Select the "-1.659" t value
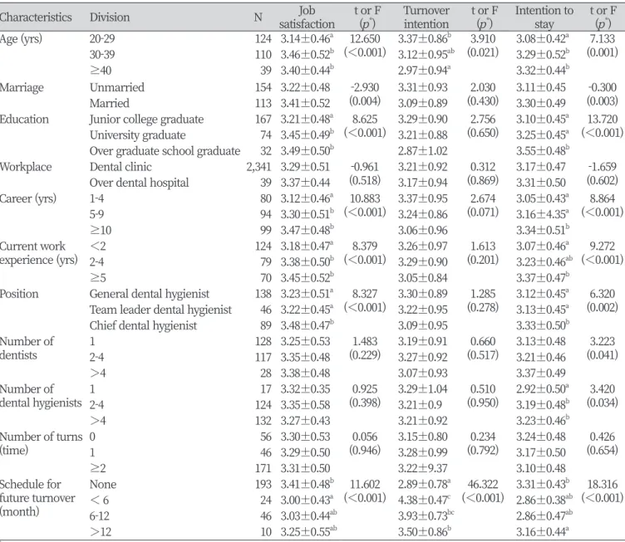Image resolution: width=625 pixels, height=542 pixels. click(602, 167)
